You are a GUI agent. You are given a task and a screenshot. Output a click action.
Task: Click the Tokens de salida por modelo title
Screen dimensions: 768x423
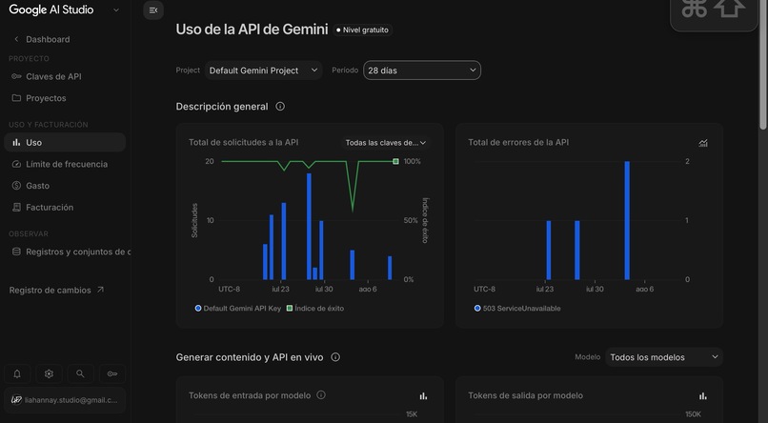tap(525, 395)
